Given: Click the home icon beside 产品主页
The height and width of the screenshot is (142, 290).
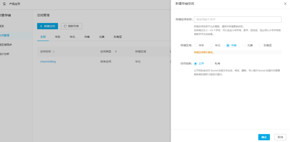Looking at the screenshot, I should (5, 4).
